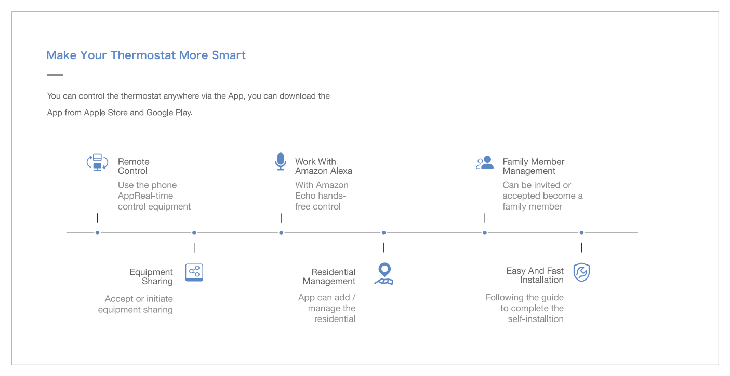Image resolution: width=730 pixels, height=376 pixels.
Task: Select the timeline dot below Family Member Management
Action: [485, 233]
